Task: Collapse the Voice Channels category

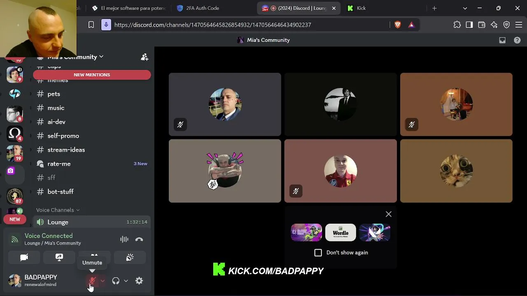Action: [x=58, y=210]
